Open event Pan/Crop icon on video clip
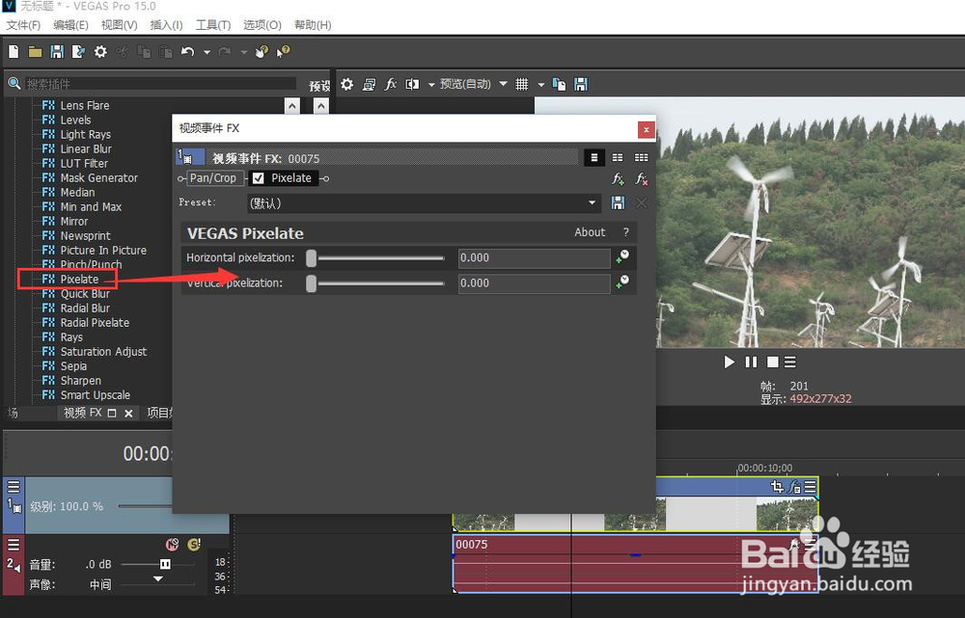 point(777,487)
